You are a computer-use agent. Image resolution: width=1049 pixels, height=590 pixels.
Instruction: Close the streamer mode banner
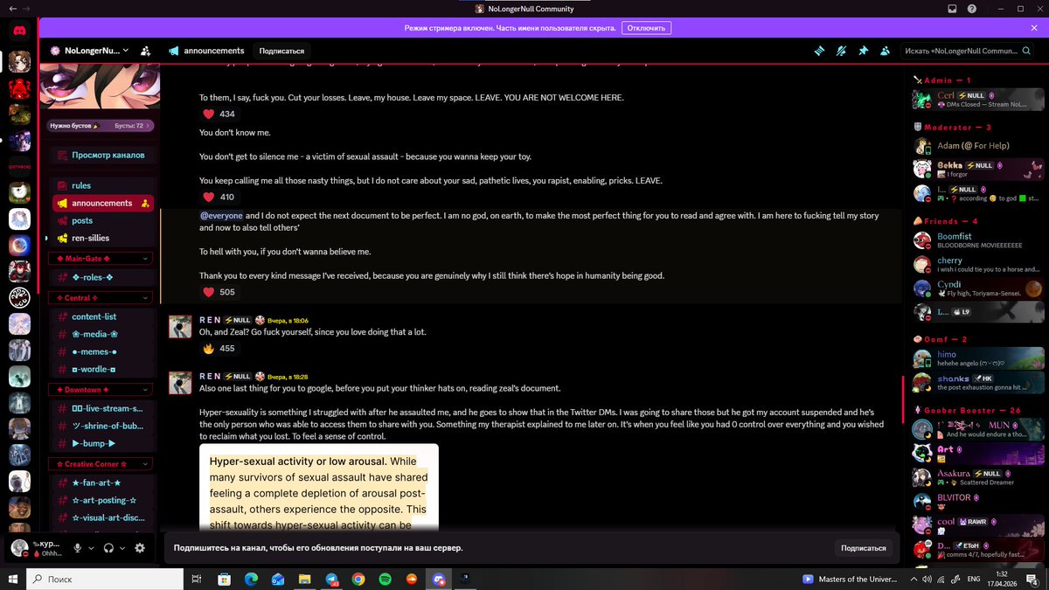(x=1034, y=28)
